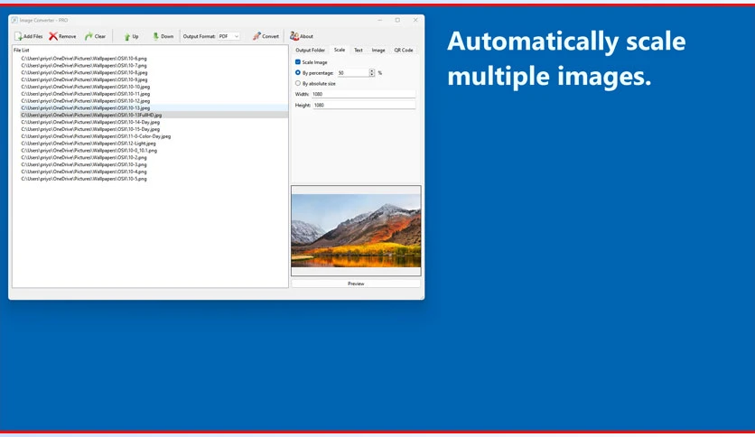This screenshot has height=437, width=755.
Task: Decrease percentage with the down spinner arrow
Action: click(372, 75)
